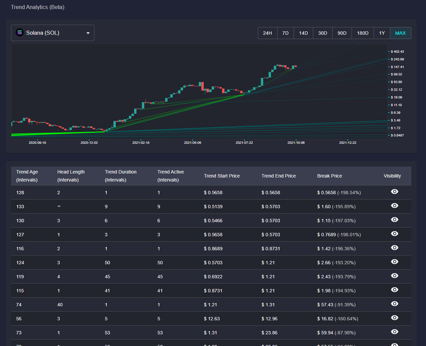The height and width of the screenshot is (346, 426).
Task: Click the Trend Analytics (Beta) heading
Action: coord(38,7)
